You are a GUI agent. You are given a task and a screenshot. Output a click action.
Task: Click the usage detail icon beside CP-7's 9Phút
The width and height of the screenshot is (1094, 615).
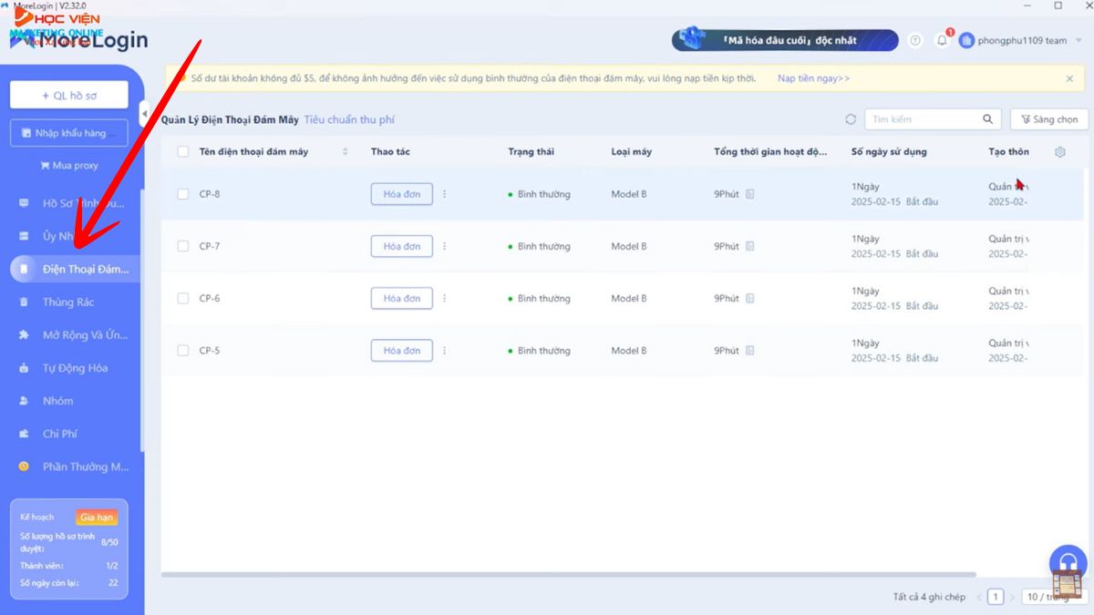(750, 246)
